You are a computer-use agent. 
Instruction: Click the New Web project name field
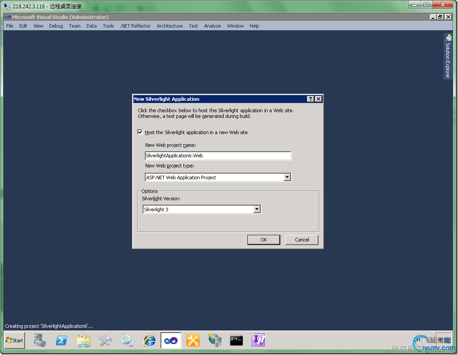tap(218, 156)
